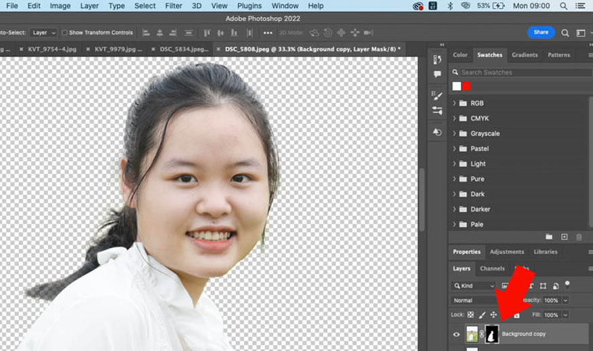Open the Comments panel speech-bubble icon
The height and width of the screenshot is (351, 593).
(437, 74)
